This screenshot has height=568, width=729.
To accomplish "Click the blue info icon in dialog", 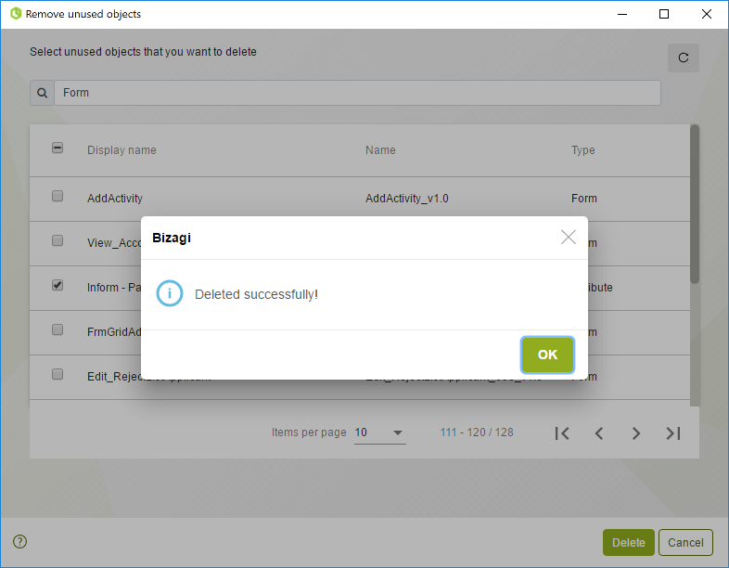I will point(169,293).
